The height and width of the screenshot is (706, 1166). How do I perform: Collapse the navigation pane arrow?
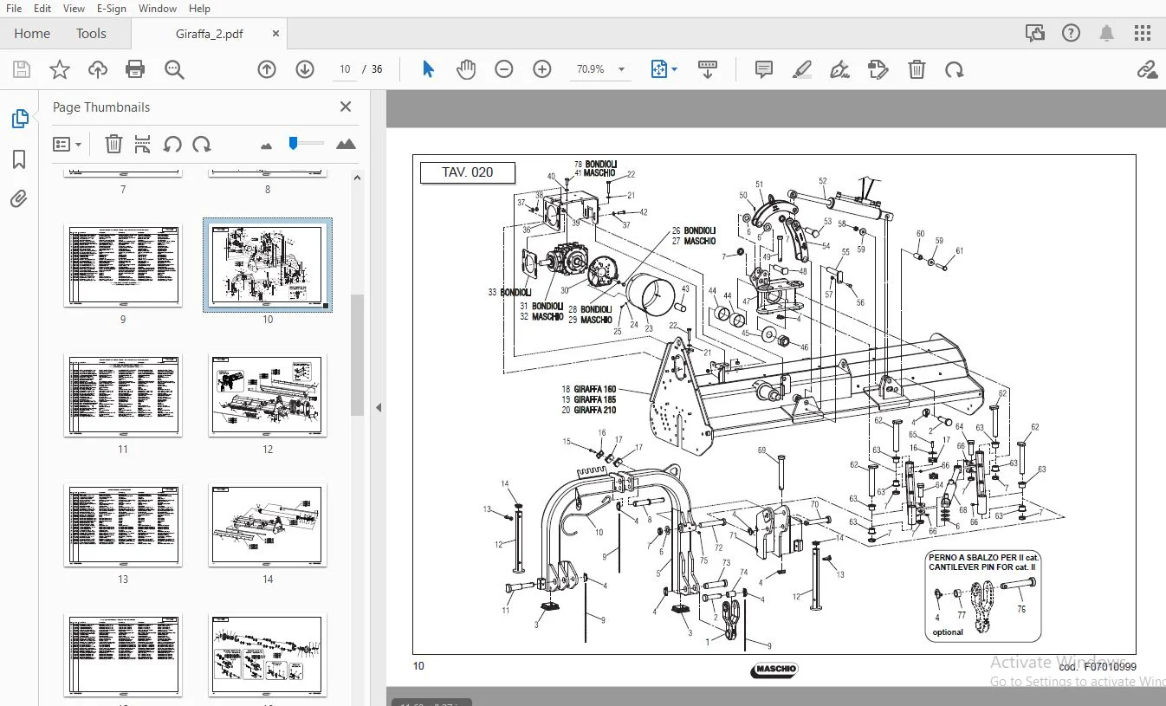pyautogui.click(x=378, y=407)
